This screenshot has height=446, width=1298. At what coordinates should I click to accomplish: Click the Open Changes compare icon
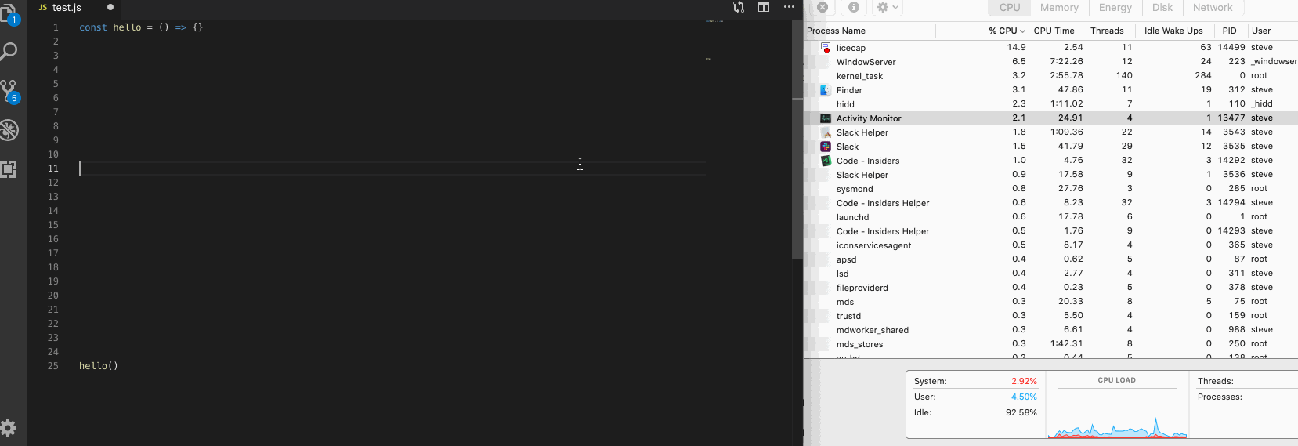point(738,7)
